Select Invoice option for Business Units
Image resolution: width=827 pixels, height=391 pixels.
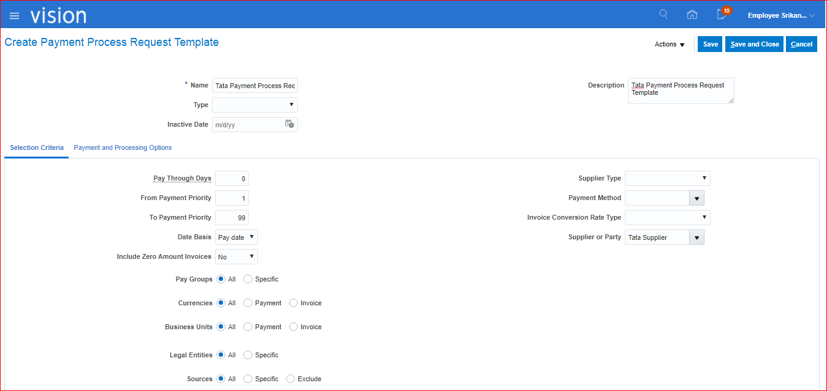[293, 327]
